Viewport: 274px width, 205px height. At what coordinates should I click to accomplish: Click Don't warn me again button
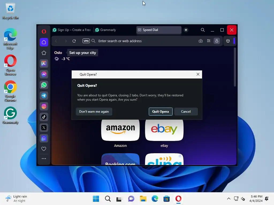[94, 112]
